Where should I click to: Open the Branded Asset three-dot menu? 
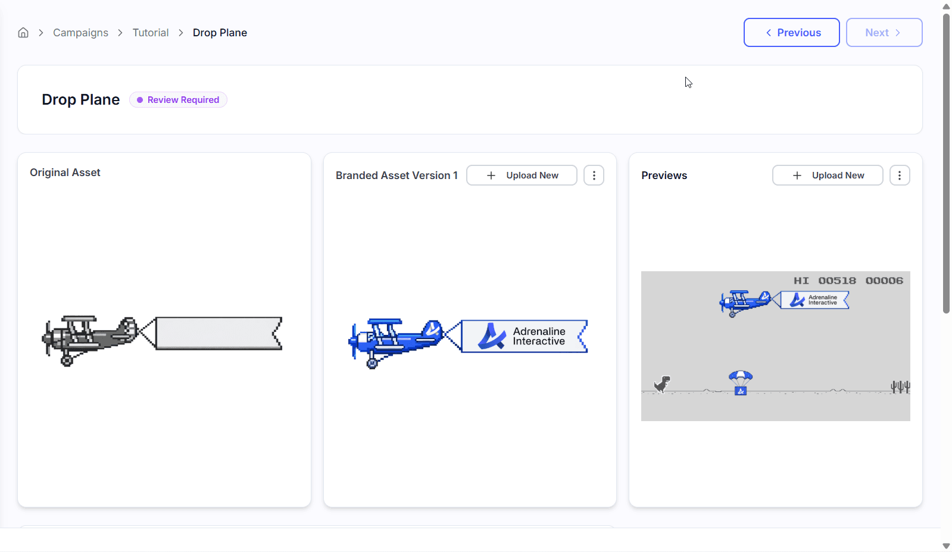click(594, 175)
